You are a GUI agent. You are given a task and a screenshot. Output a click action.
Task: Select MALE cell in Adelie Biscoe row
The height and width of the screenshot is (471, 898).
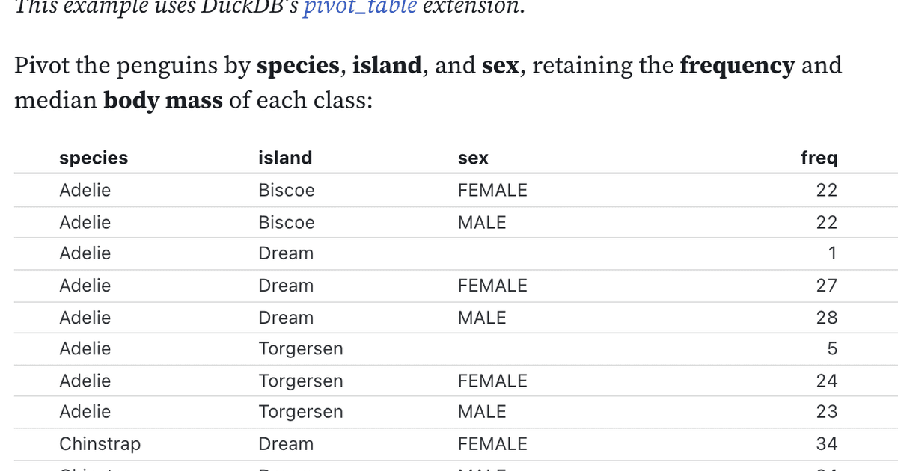(482, 223)
